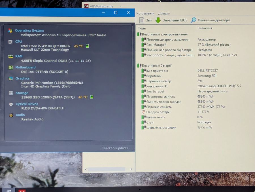The width and height of the screenshot is (255, 192).
Task: Click the value 77 % (Високий рівень)
Action: point(214,45)
